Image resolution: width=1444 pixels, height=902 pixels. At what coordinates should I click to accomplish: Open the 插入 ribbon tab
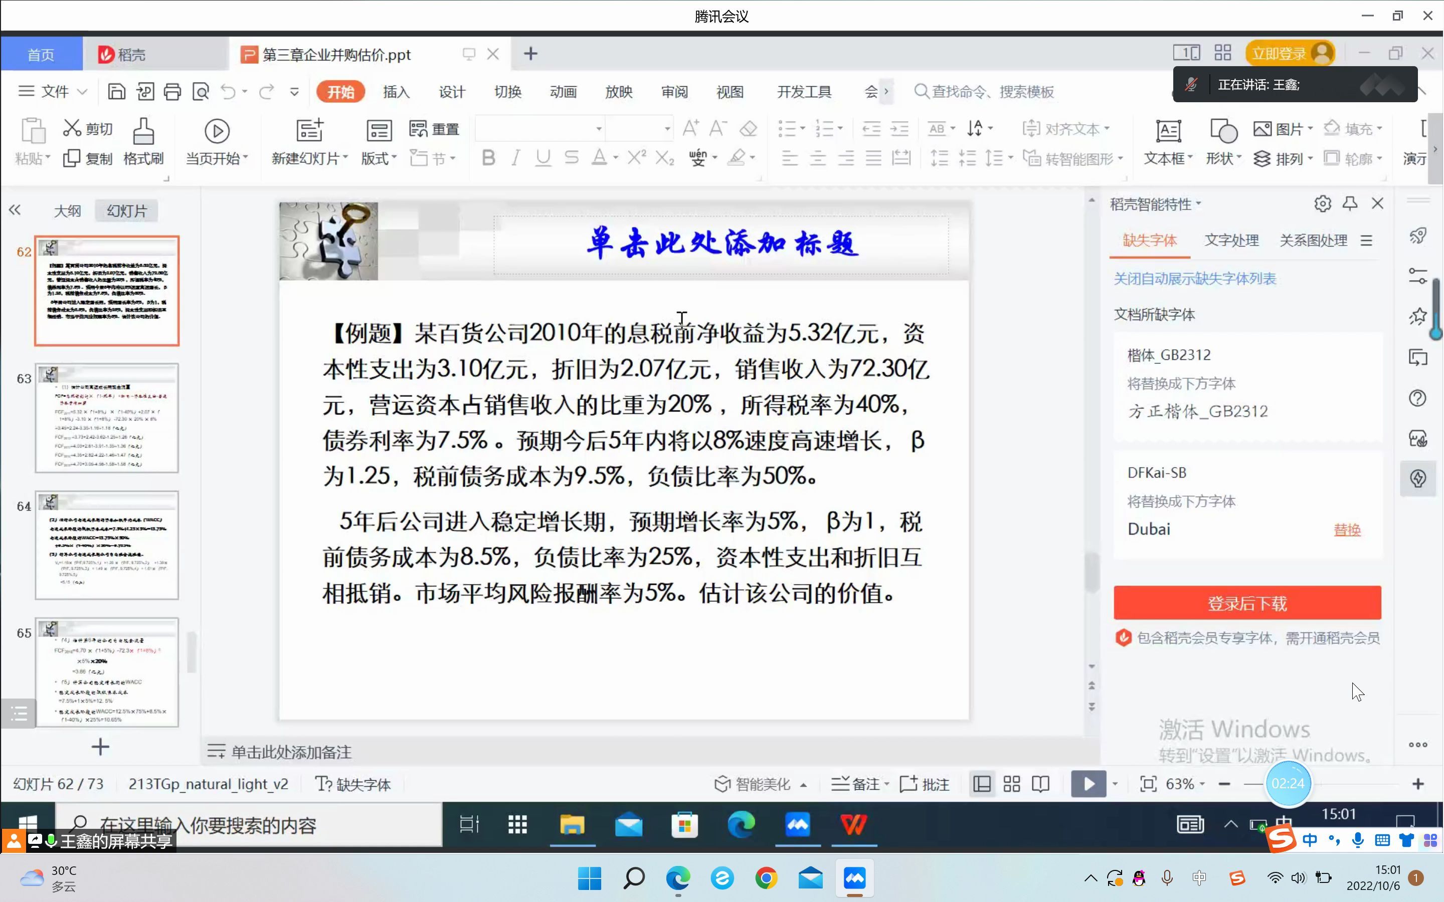[396, 91]
